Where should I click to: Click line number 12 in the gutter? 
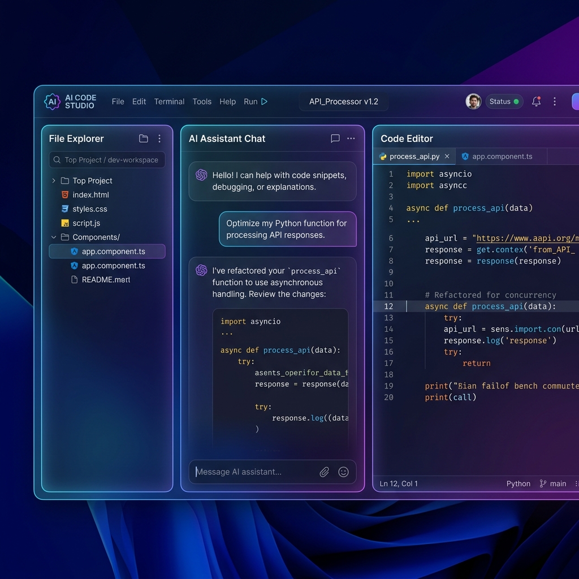(x=388, y=306)
